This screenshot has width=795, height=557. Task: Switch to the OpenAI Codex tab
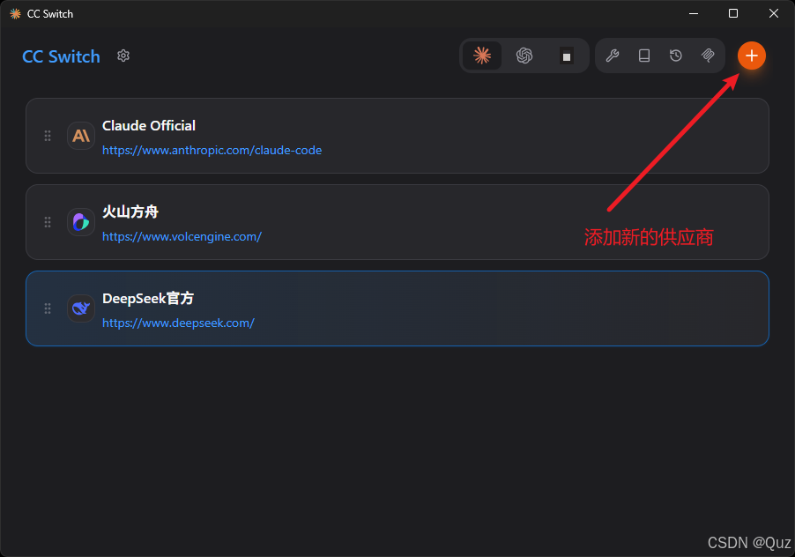click(524, 56)
